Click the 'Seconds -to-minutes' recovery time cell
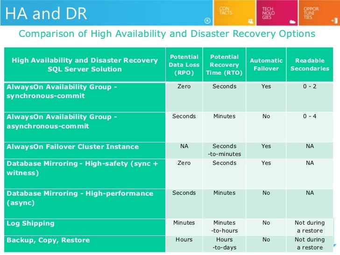This screenshot has height=255, width=340. point(224,150)
